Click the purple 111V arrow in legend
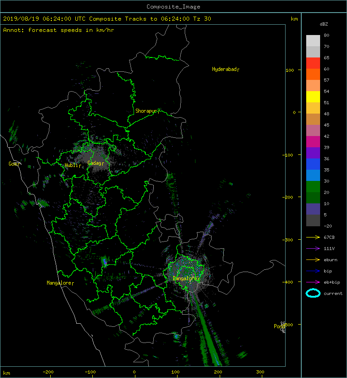The height and width of the screenshot is (378, 347). pyautogui.click(x=313, y=249)
